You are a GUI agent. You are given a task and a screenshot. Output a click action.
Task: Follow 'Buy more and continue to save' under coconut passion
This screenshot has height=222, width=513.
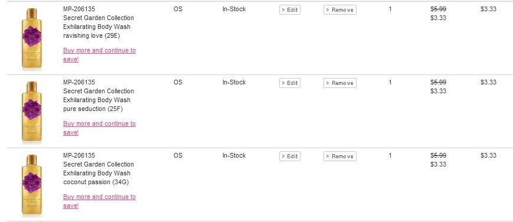coord(99,201)
